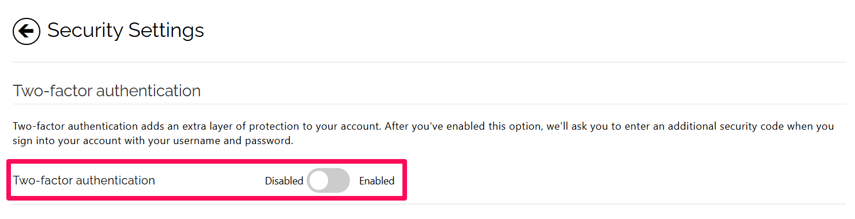Select the "Disabled" label beside the switch
855x219 pixels.
click(x=284, y=181)
